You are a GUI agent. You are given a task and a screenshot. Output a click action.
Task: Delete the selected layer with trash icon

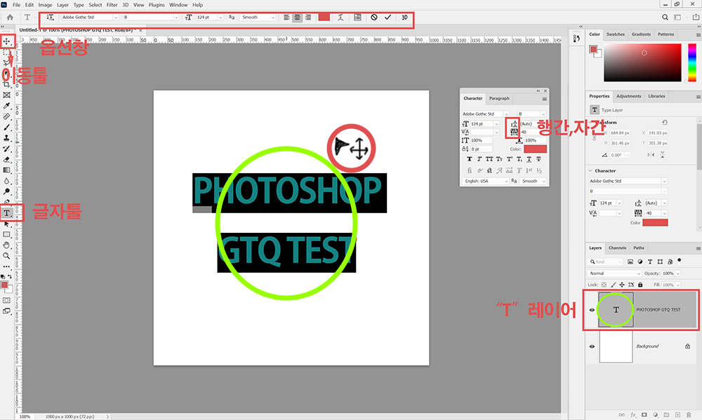(689, 414)
